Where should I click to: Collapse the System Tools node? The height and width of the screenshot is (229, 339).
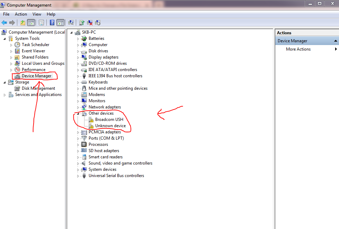tap(5, 39)
